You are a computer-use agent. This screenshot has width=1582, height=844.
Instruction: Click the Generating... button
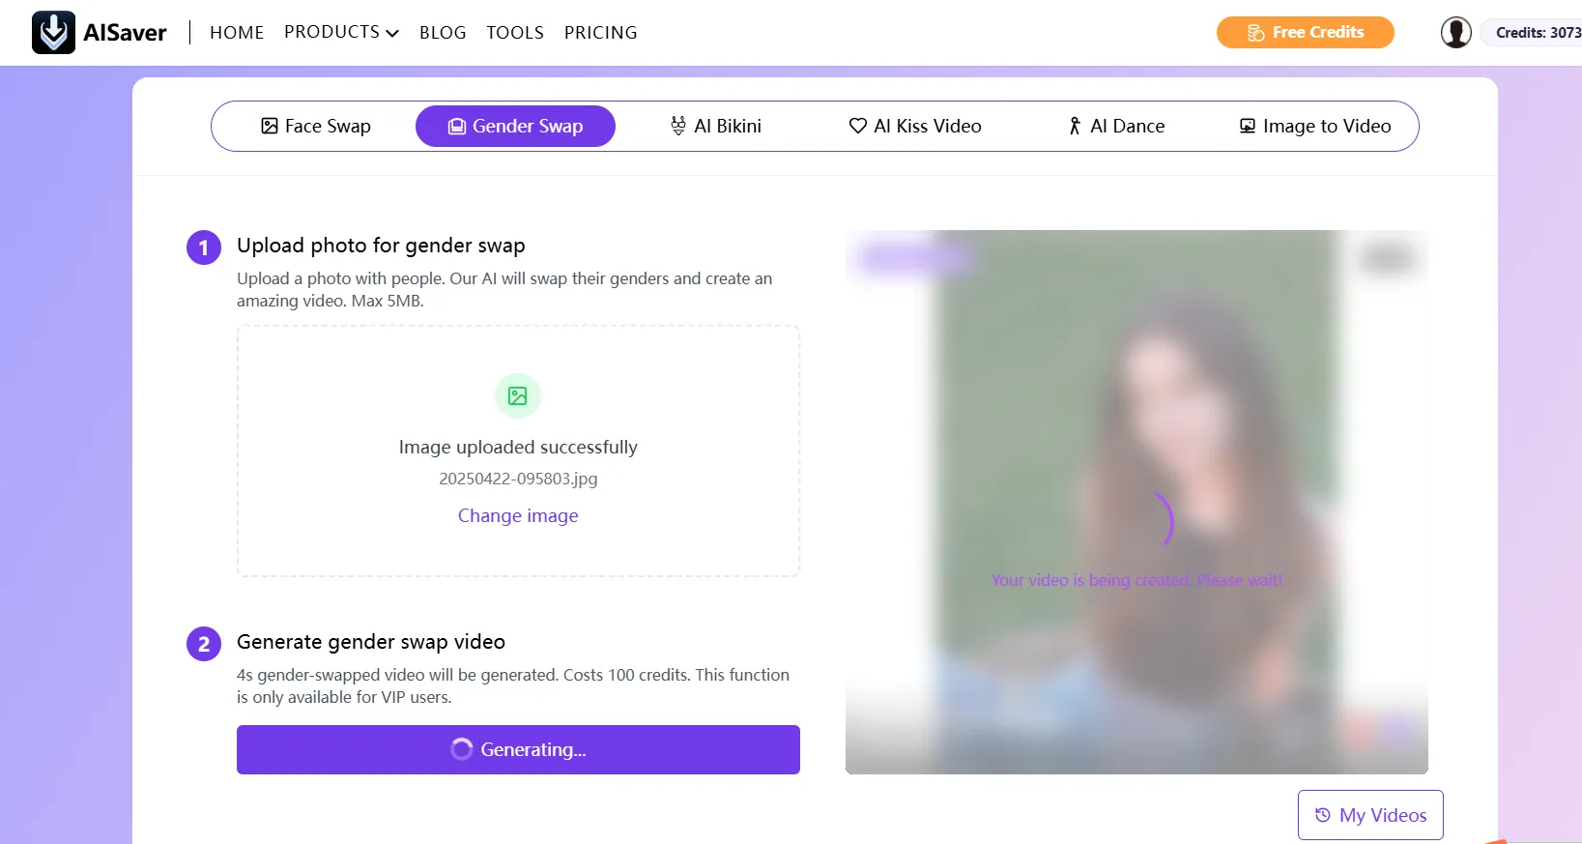pos(518,749)
